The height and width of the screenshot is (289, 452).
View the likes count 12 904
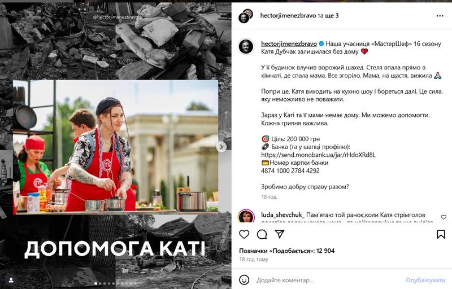[x=287, y=251]
